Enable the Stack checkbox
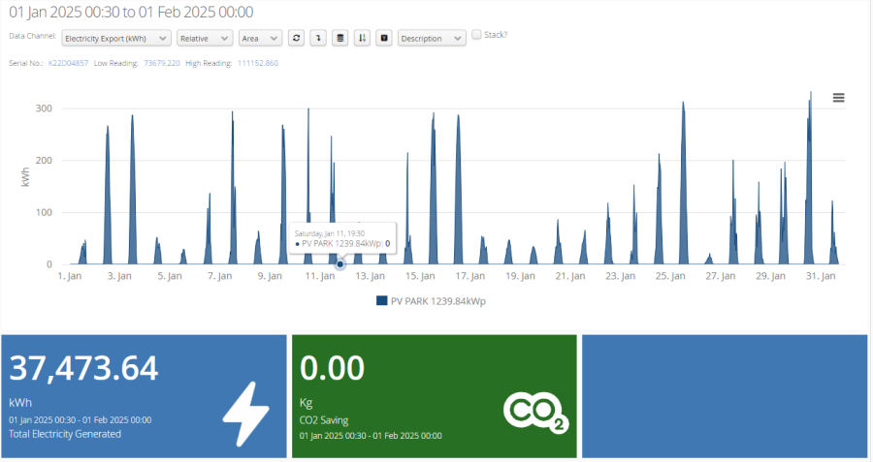The height and width of the screenshot is (462, 873). [476, 35]
